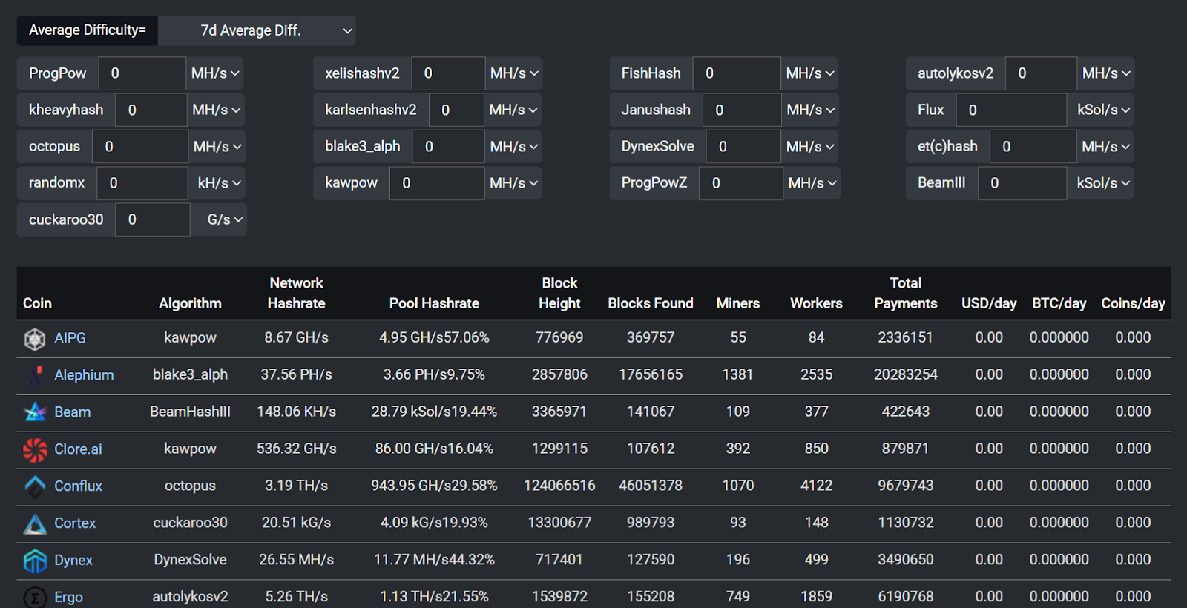Image resolution: width=1187 pixels, height=608 pixels.
Task: Open FishHash unit dropdown
Action: 810,73
